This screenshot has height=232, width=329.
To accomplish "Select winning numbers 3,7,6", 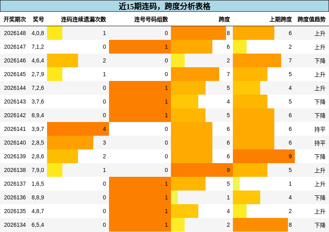I will pos(38,102).
